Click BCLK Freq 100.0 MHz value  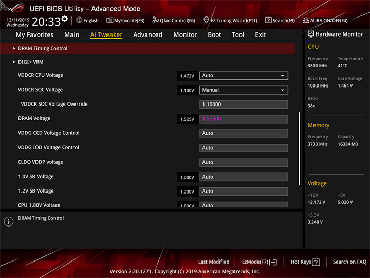pos(318,86)
